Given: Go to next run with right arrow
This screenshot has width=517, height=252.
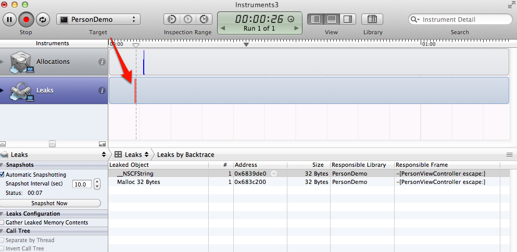Looking at the screenshot, I should [x=296, y=28].
